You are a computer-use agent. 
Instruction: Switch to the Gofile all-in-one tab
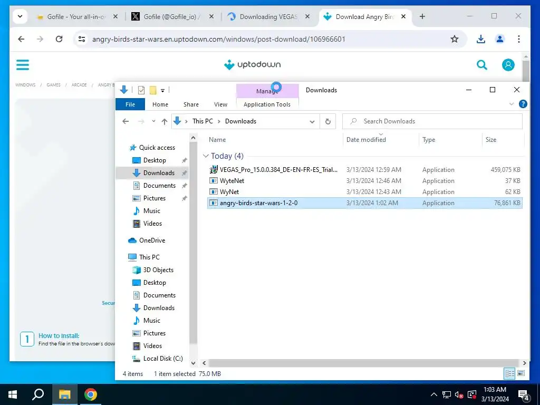(x=76, y=16)
